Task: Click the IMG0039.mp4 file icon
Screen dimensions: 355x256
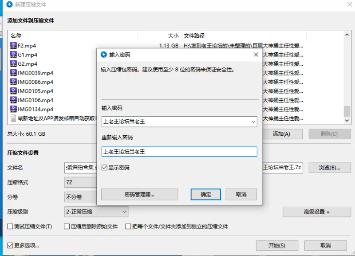Action: [x=13, y=73]
